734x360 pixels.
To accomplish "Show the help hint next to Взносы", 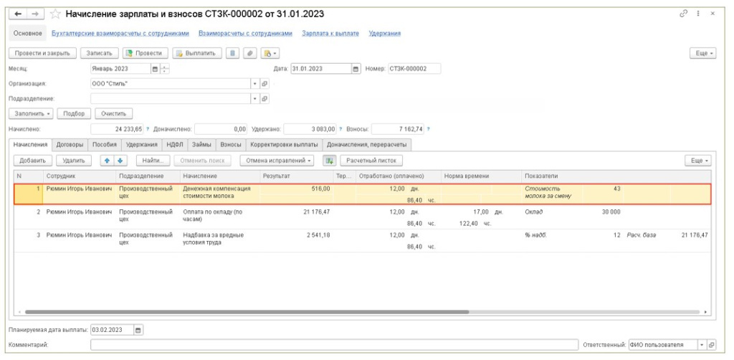I will coord(429,129).
